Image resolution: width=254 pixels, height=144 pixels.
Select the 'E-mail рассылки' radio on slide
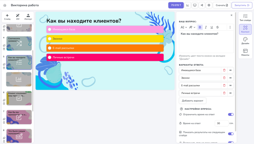[49, 48]
